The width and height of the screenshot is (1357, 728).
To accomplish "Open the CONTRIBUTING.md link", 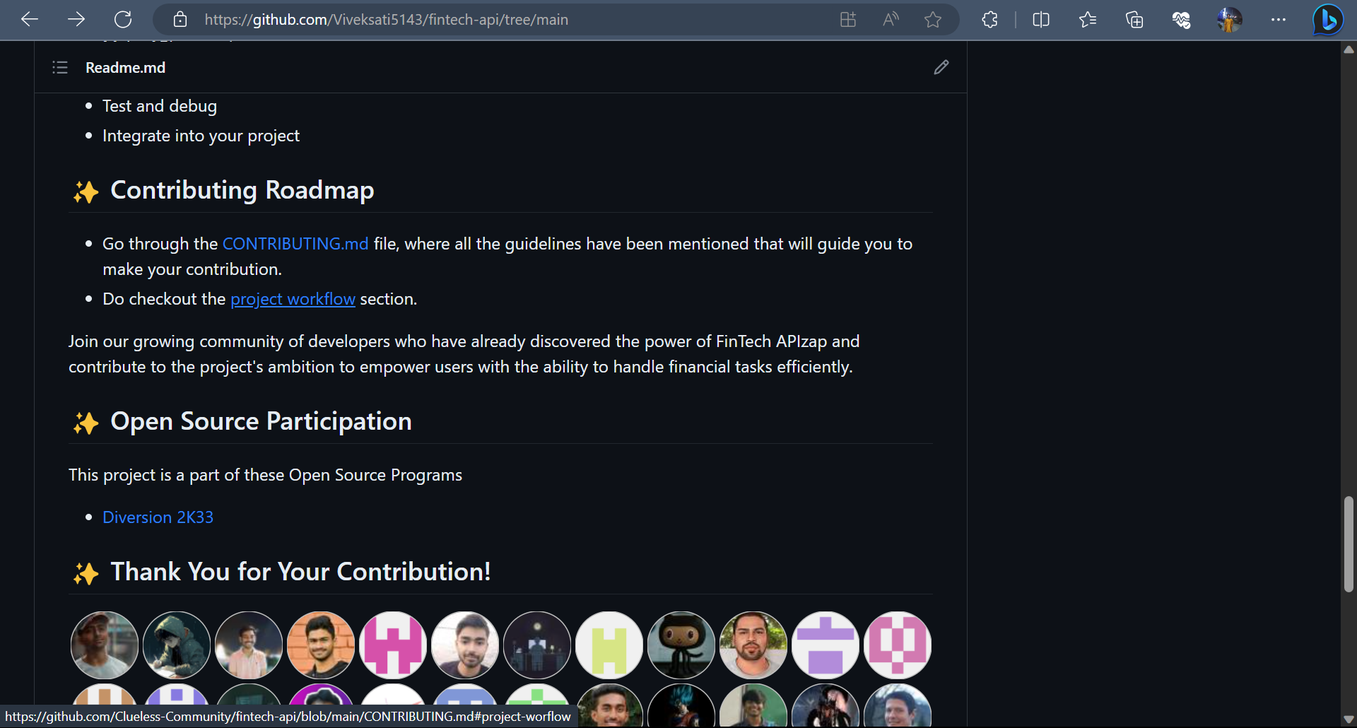I will [295, 244].
